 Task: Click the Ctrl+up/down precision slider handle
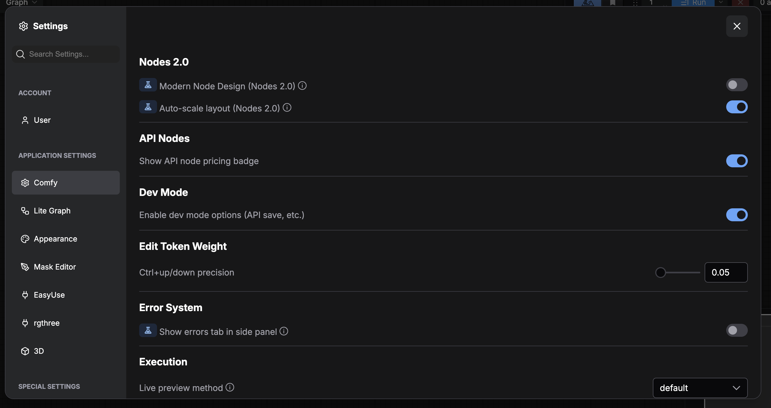point(660,272)
